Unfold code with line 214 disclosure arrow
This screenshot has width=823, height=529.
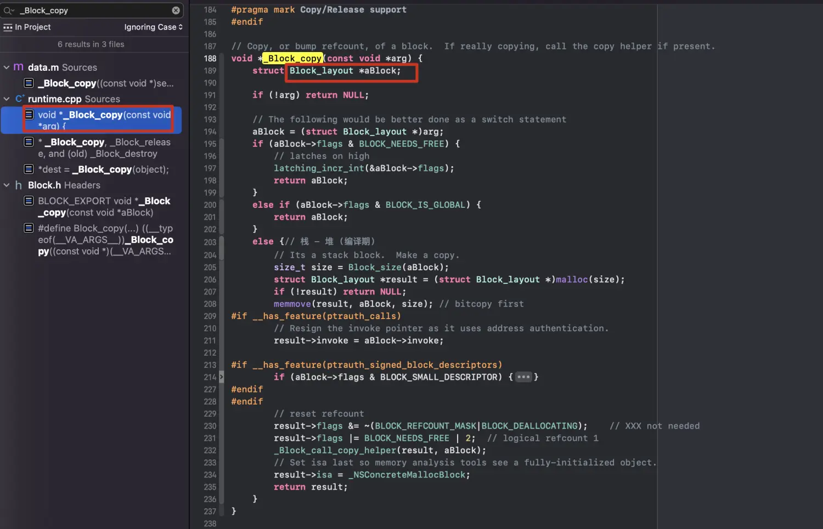(221, 377)
